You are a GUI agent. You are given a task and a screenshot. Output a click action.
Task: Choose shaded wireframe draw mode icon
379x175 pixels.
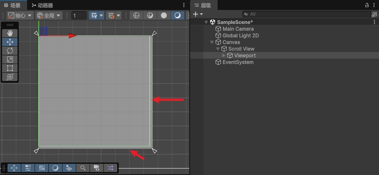[150, 16]
